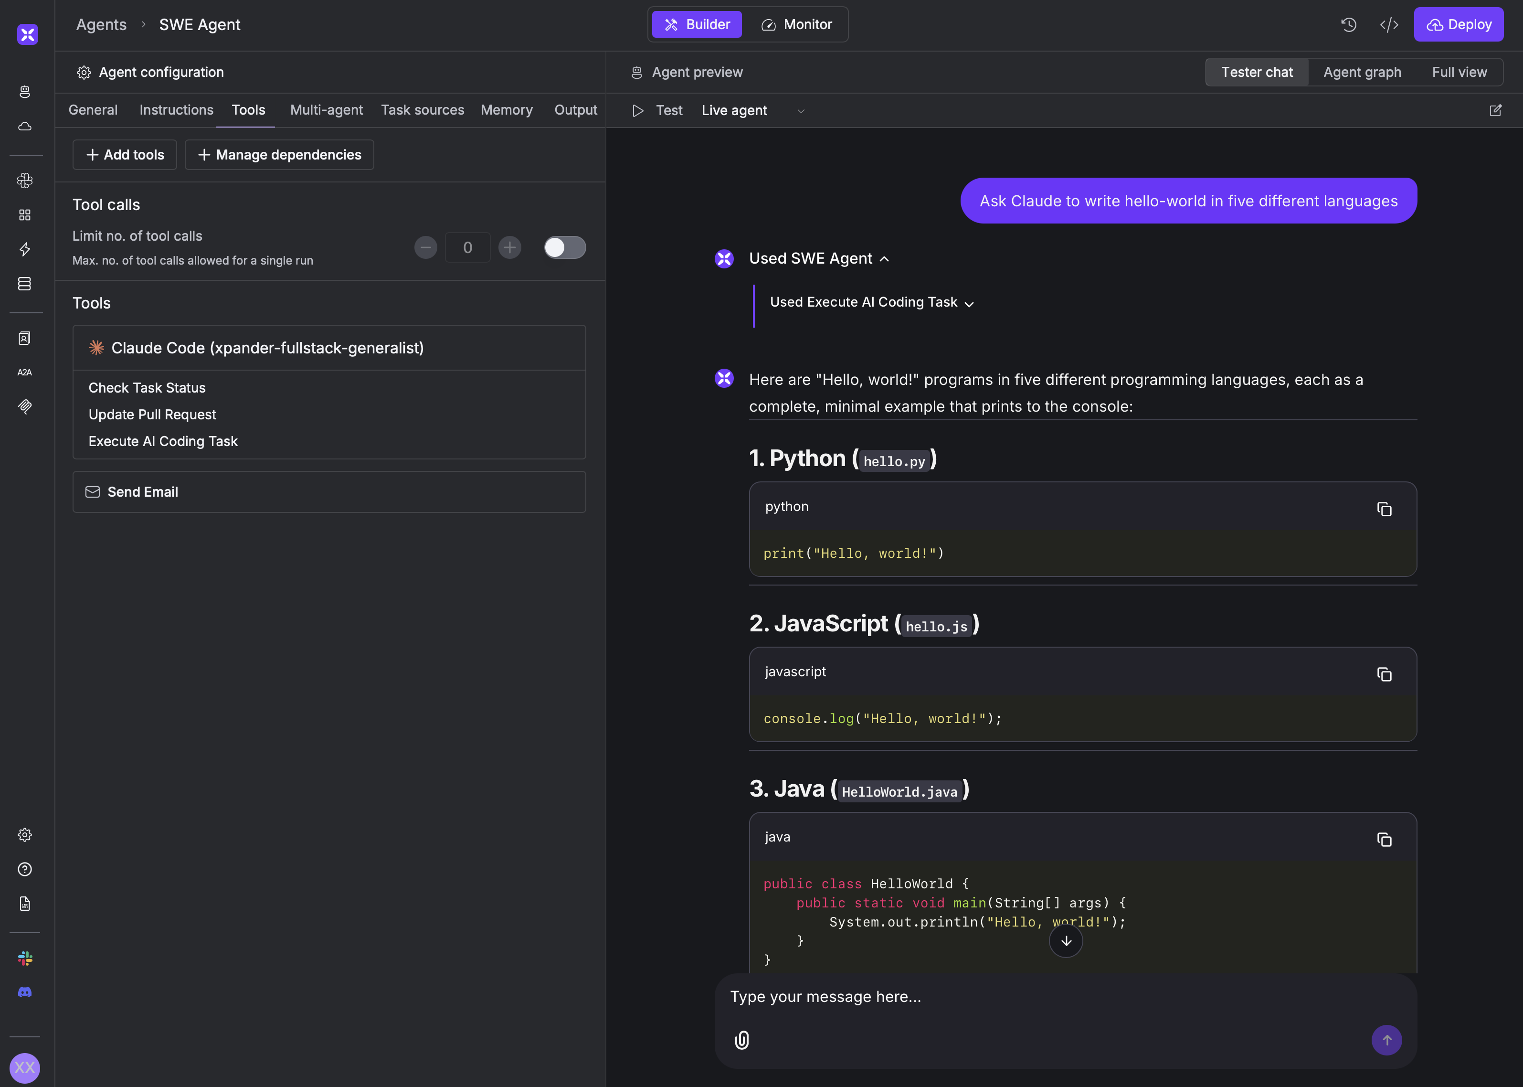Open the code embed icon
Screen dimensions: 1523x1087
pos(1389,25)
